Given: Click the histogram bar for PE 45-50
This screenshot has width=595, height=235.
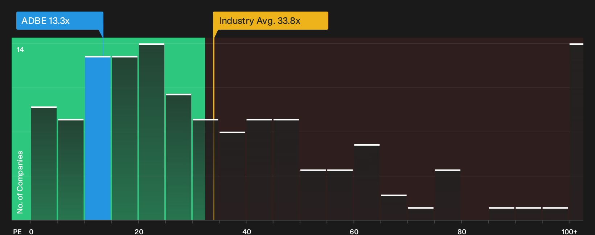Looking at the screenshot, I should 286,170.
